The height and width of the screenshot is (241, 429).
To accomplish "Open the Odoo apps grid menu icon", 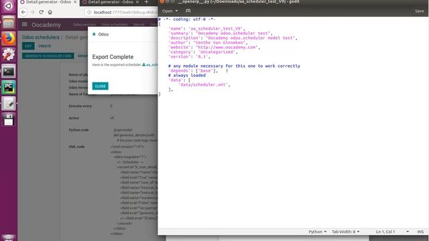I will click(x=24, y=24).
